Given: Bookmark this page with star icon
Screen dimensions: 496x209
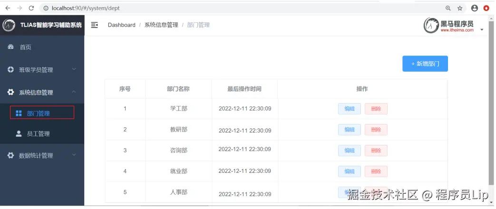Looking at the screenshot, I should [x=460, y=8].
